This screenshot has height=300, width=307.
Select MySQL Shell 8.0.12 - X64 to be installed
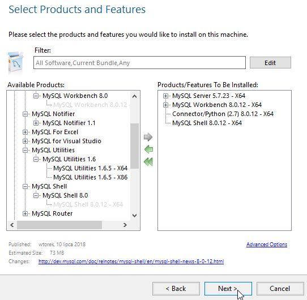coord(207,123)
